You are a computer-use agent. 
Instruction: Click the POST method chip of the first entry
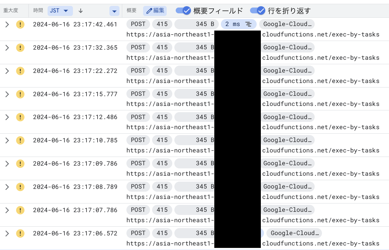(138, 24)
